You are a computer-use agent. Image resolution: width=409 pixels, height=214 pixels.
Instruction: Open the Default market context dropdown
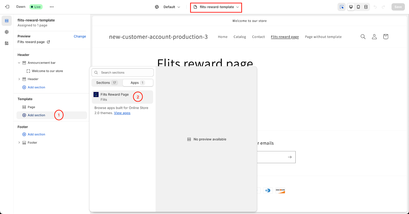click(168, 7)
